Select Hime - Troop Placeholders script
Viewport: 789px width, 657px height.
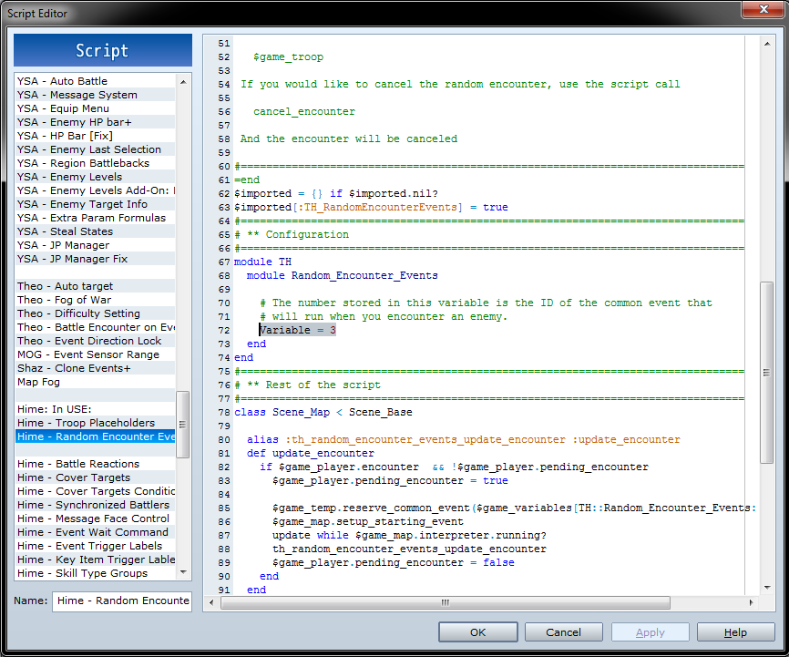coord(96,423)
